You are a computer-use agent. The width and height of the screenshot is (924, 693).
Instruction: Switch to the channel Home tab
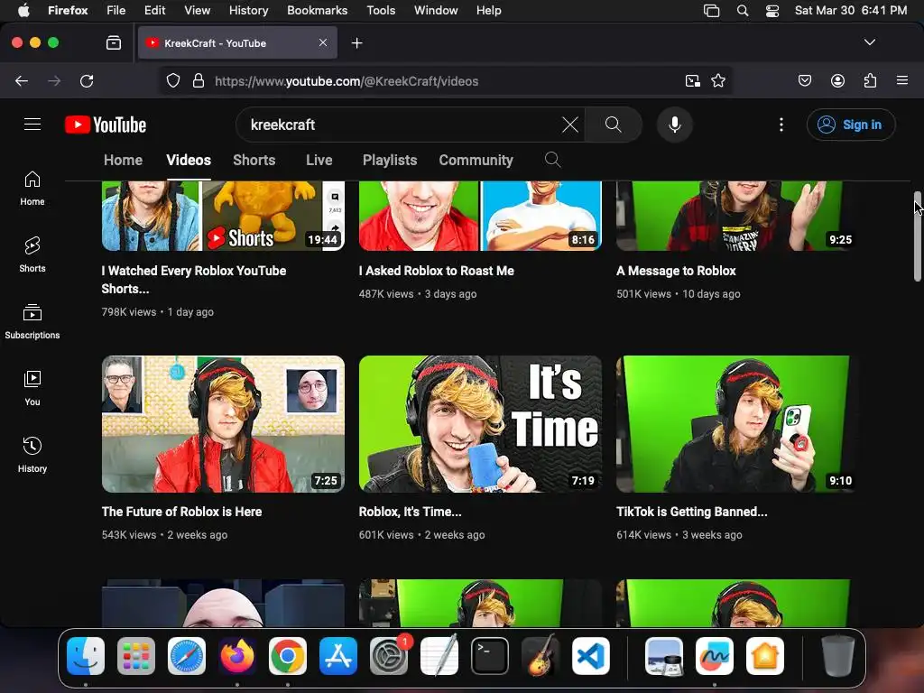(x=123, y=160)
